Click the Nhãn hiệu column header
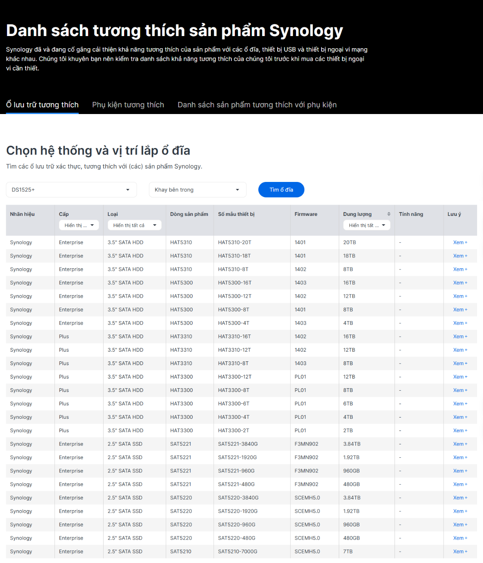Viewport: 483px width, 563px height. (22, 214)
